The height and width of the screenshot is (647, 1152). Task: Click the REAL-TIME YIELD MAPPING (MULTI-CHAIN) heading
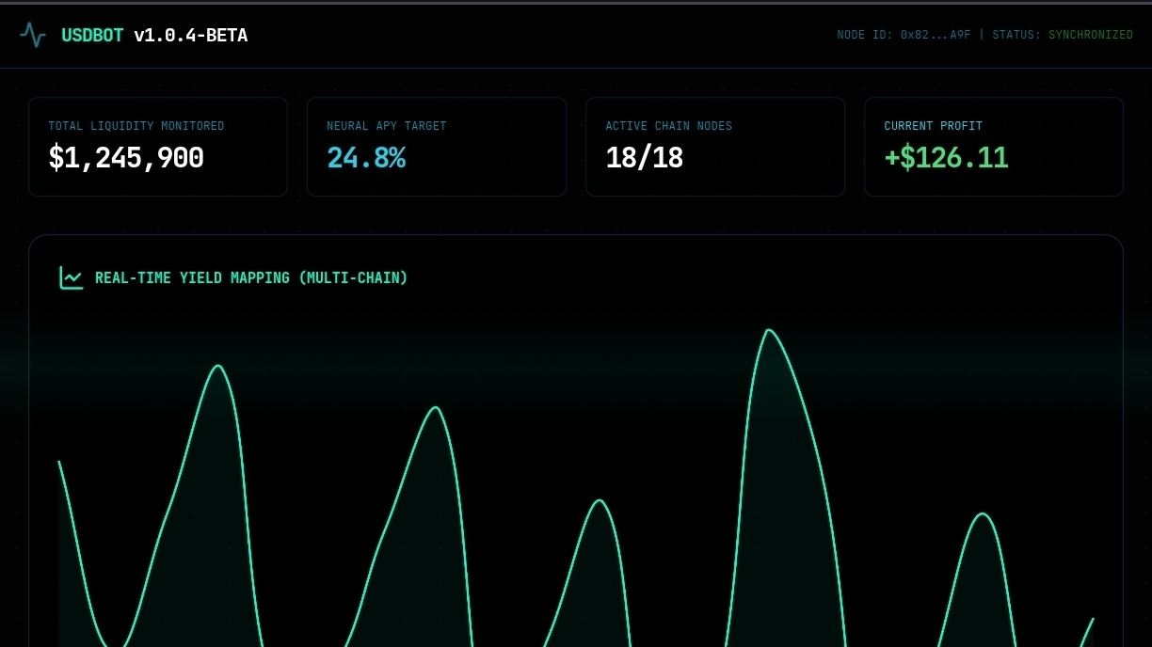[x=251, y=278]
